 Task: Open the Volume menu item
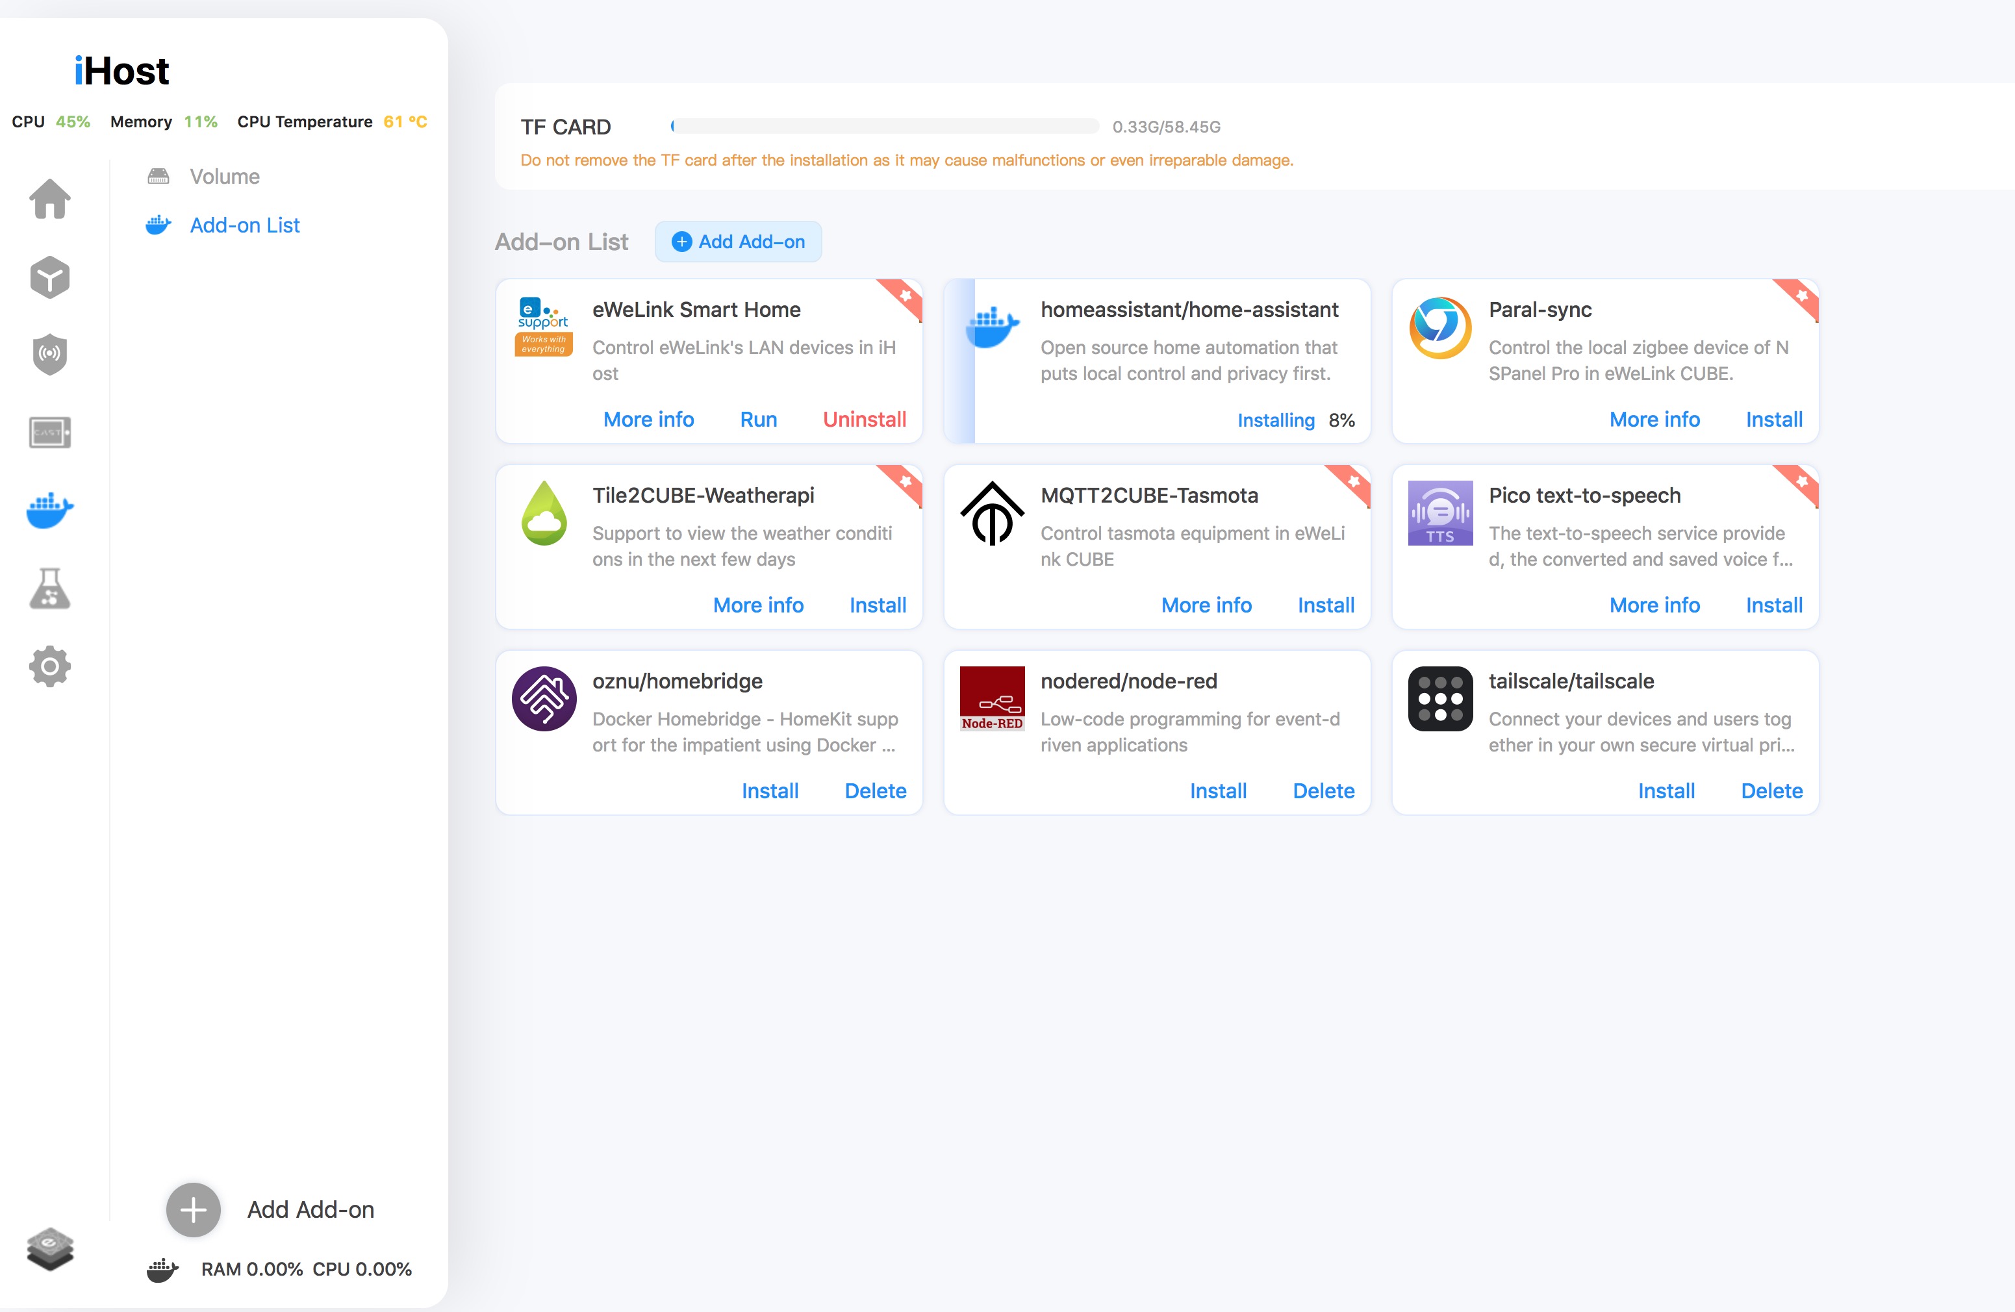pos(224,176)
